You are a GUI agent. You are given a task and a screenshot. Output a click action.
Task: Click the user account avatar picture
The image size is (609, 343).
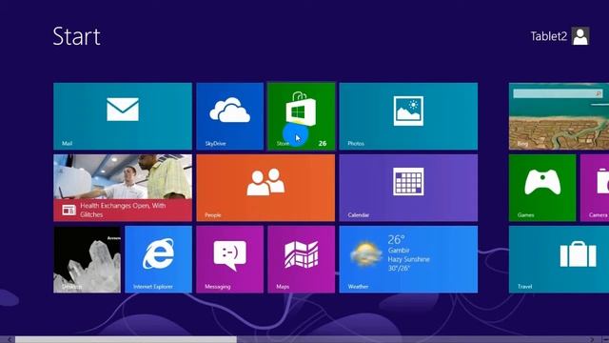[580, 36]
